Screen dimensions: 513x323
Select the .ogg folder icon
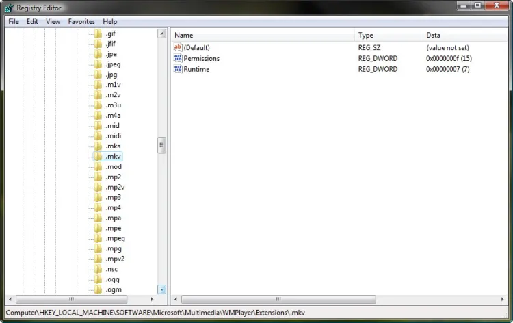(98, 280)
